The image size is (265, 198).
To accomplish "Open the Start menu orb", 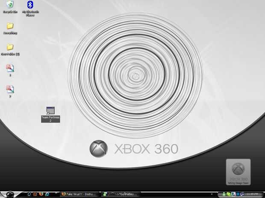I will 10,195.
